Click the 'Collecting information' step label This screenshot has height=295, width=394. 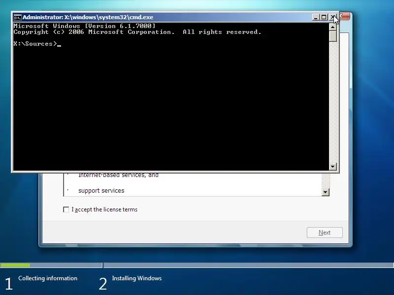pyautogui.click(x=48, y=278)
